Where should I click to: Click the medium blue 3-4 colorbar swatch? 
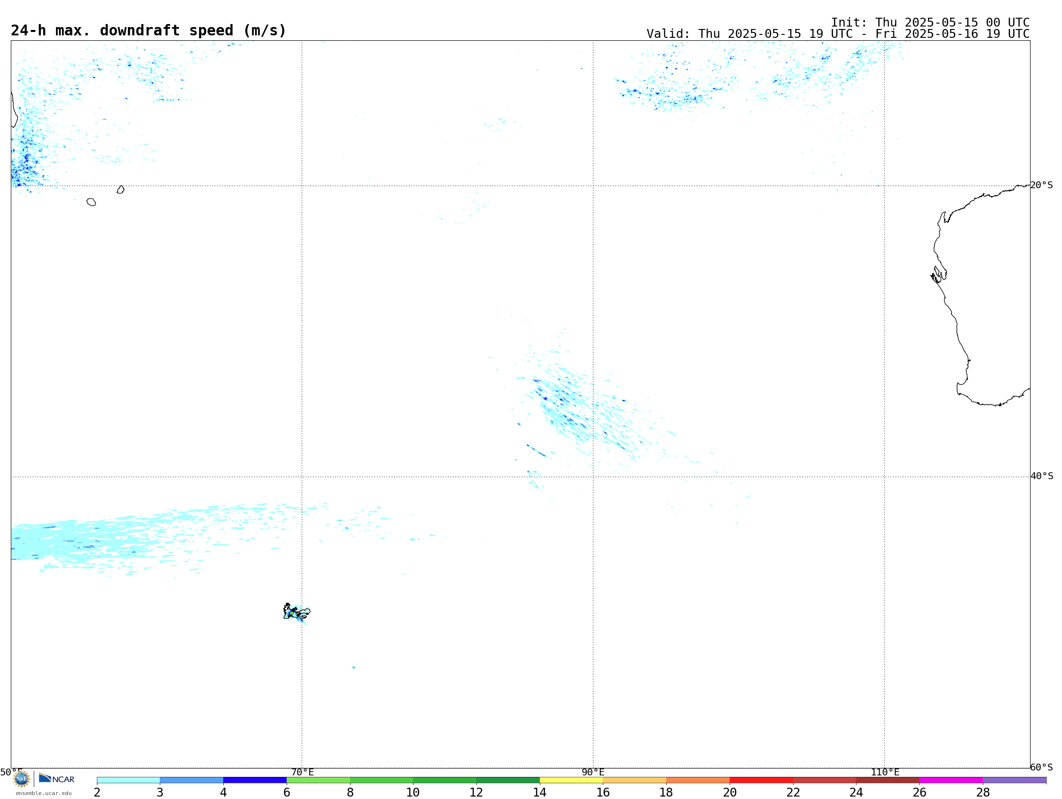[x=192, y=780]
